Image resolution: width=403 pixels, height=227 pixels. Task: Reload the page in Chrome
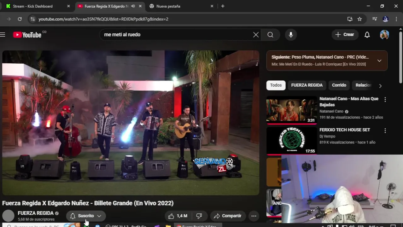click(20, 19)
